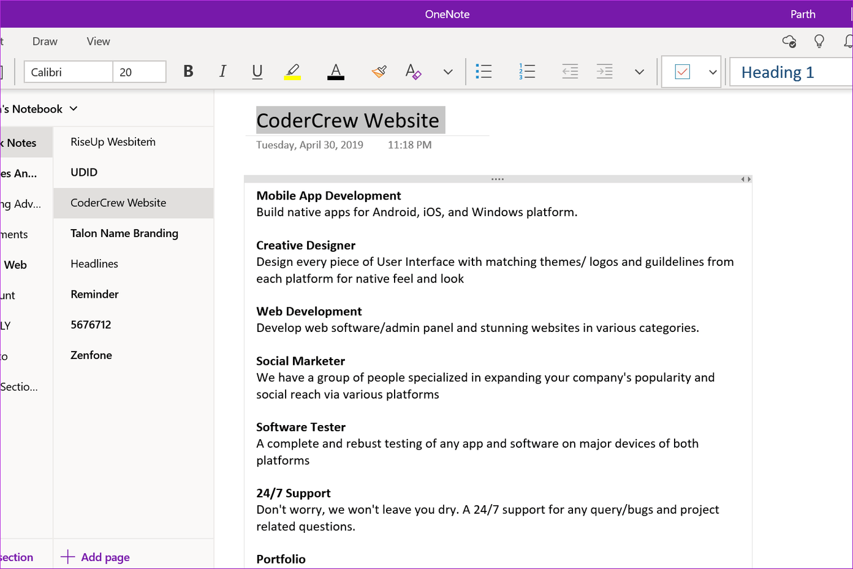Click the page time 11:18 PM
This screenshot has width=853, height=569.
(x=409, y=145)
